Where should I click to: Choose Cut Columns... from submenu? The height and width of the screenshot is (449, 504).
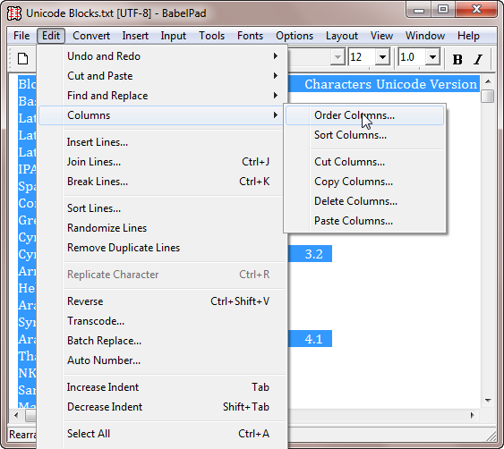(x=365, y=162)
